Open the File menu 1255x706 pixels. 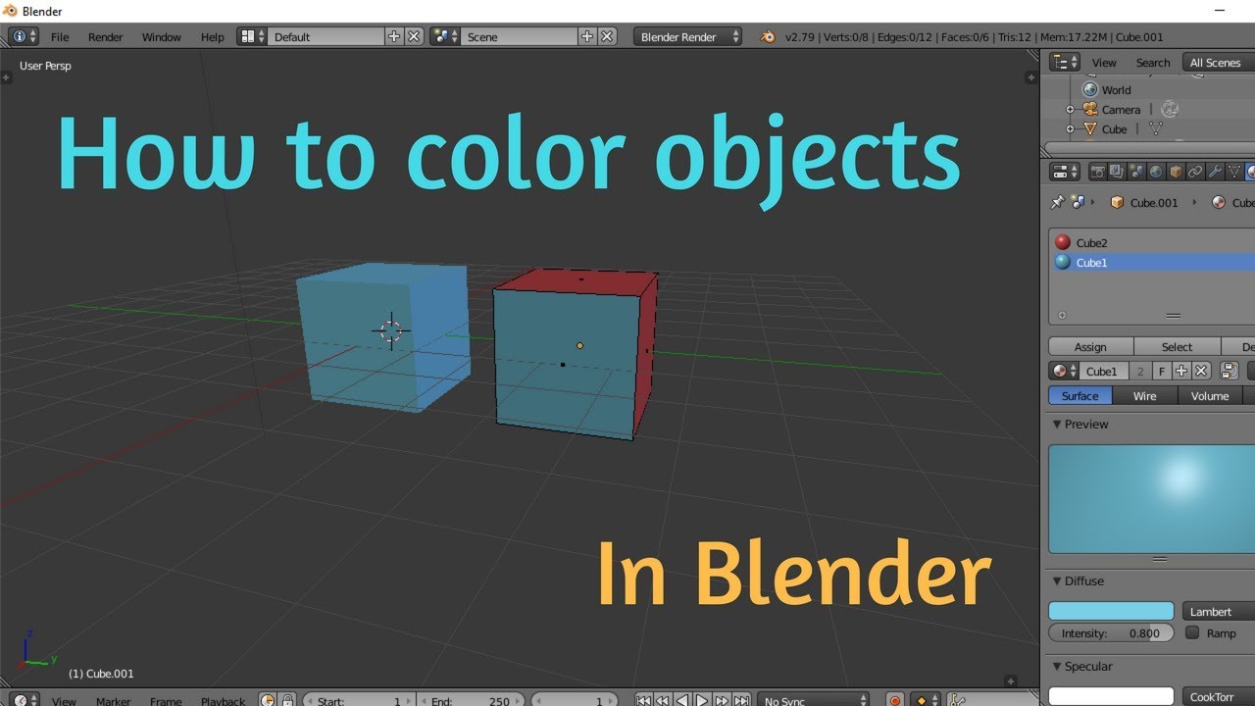[60, 36]
